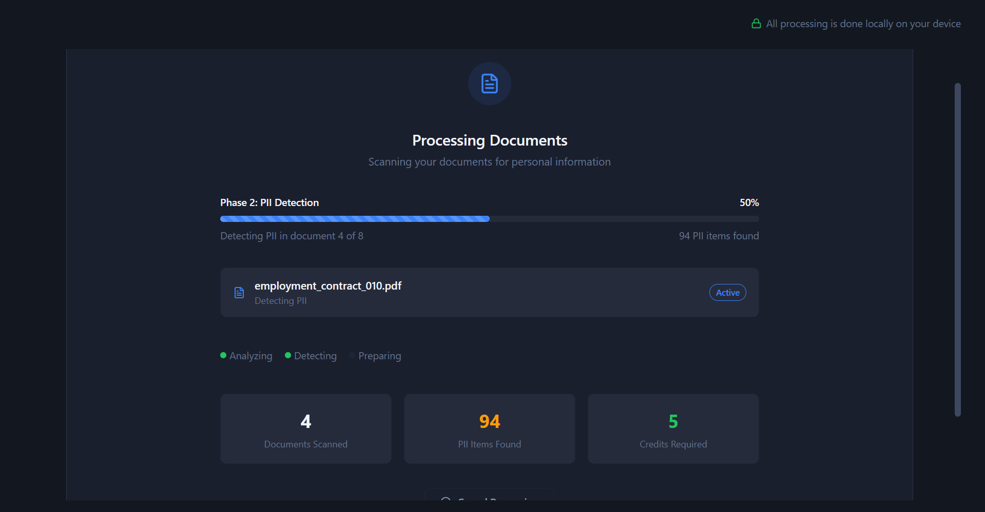
Task: Click the dim Preparing status dot
Action: point(352,355)
